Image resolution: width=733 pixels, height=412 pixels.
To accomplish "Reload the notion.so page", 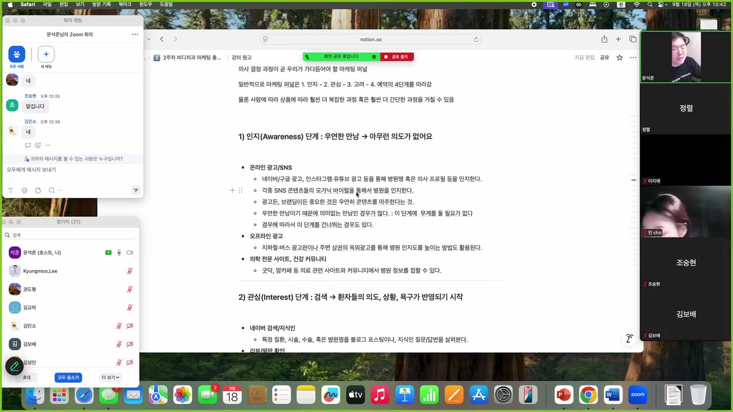I will pyautogui.click(x=476, y=39).
